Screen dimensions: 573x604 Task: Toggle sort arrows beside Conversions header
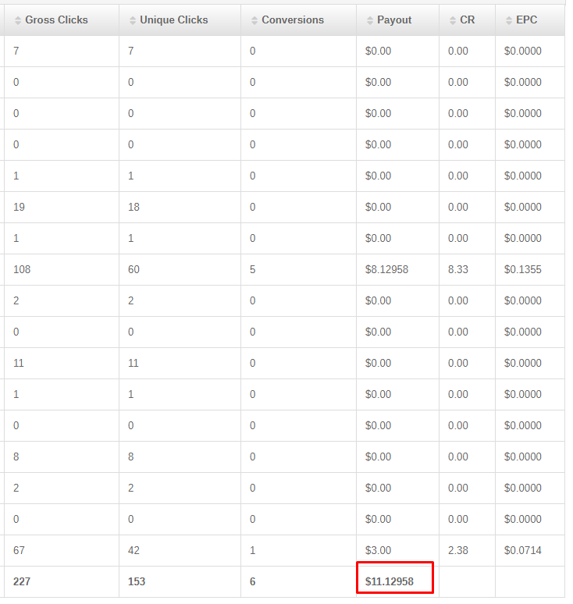point(254,20)
